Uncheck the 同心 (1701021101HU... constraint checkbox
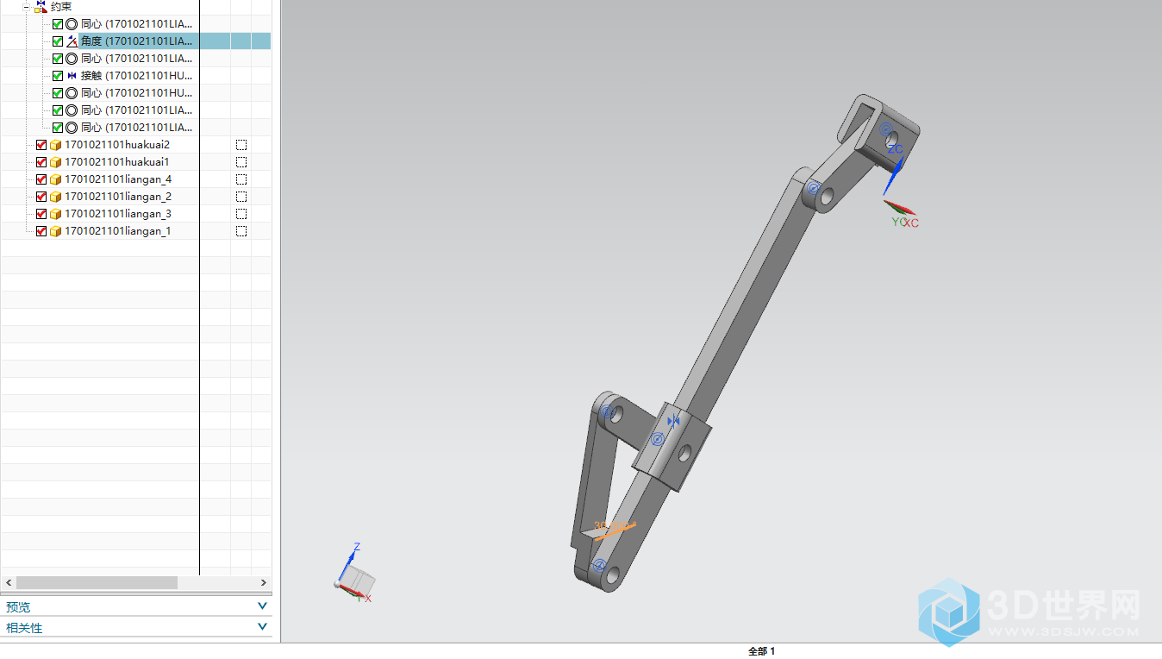 pos(58,93)
